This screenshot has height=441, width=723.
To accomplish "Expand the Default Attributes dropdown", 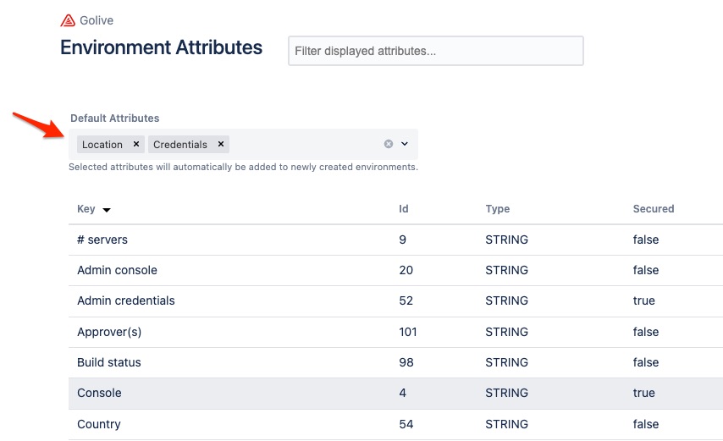I will click(405, 144).
